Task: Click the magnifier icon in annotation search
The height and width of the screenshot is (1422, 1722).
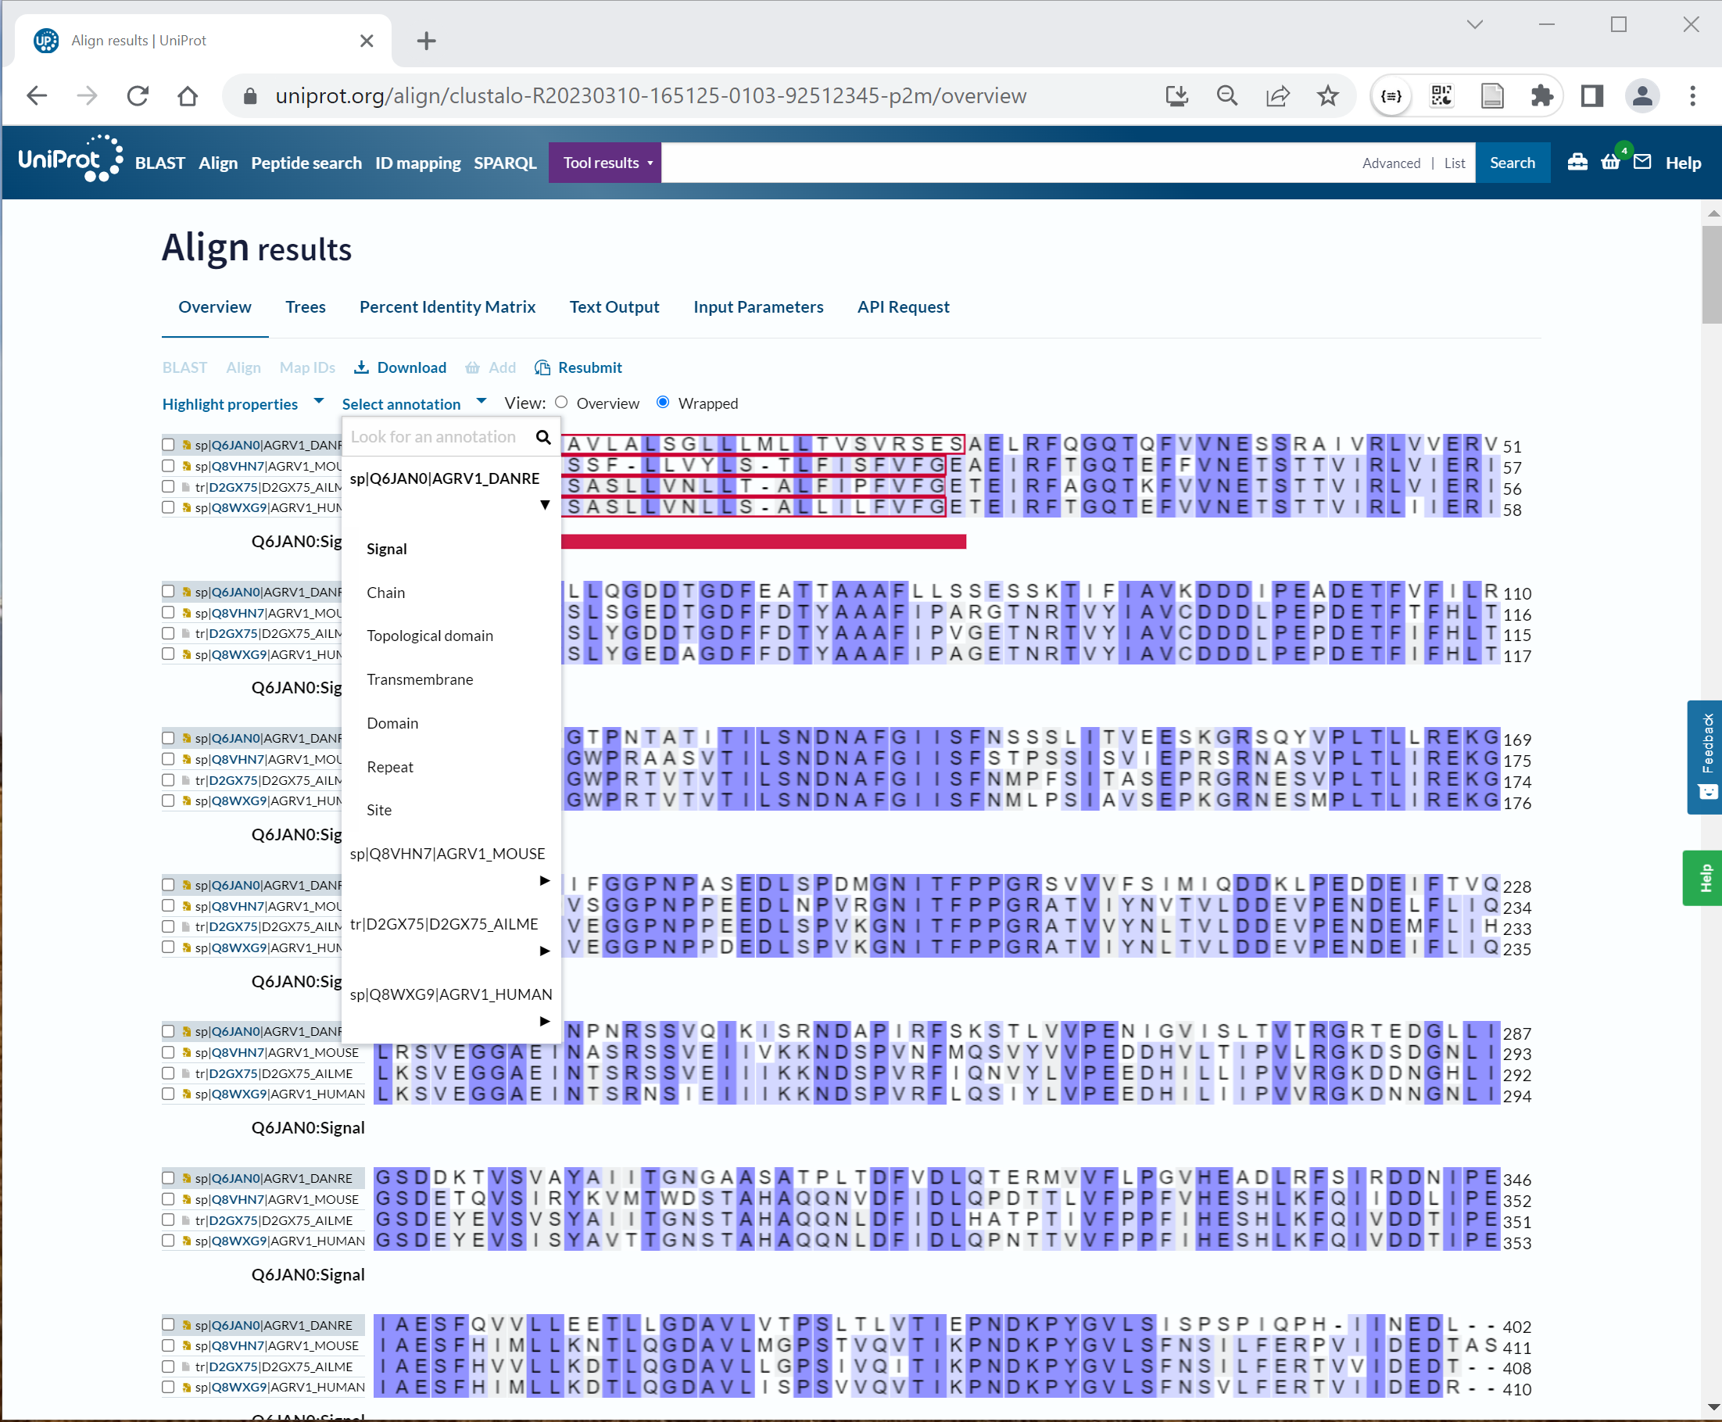Action: coord(543,436)
